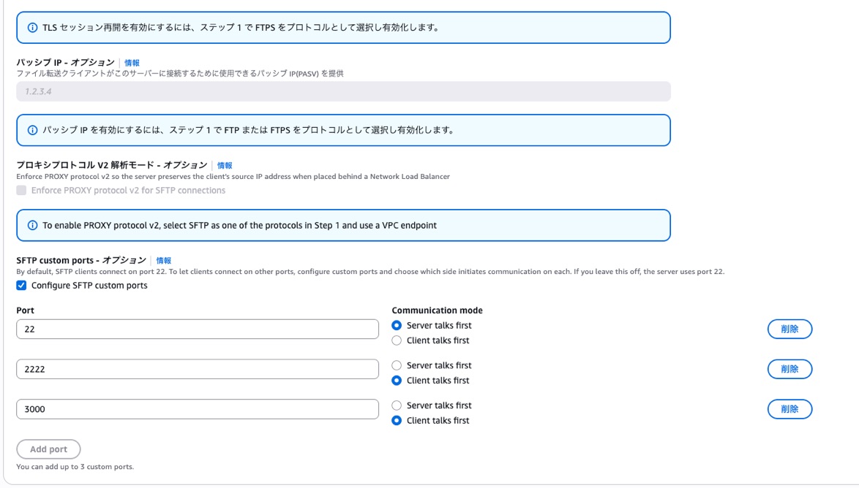Focus the port field containing 22
This screenshot has width=859, height=488.
(198, 329)
